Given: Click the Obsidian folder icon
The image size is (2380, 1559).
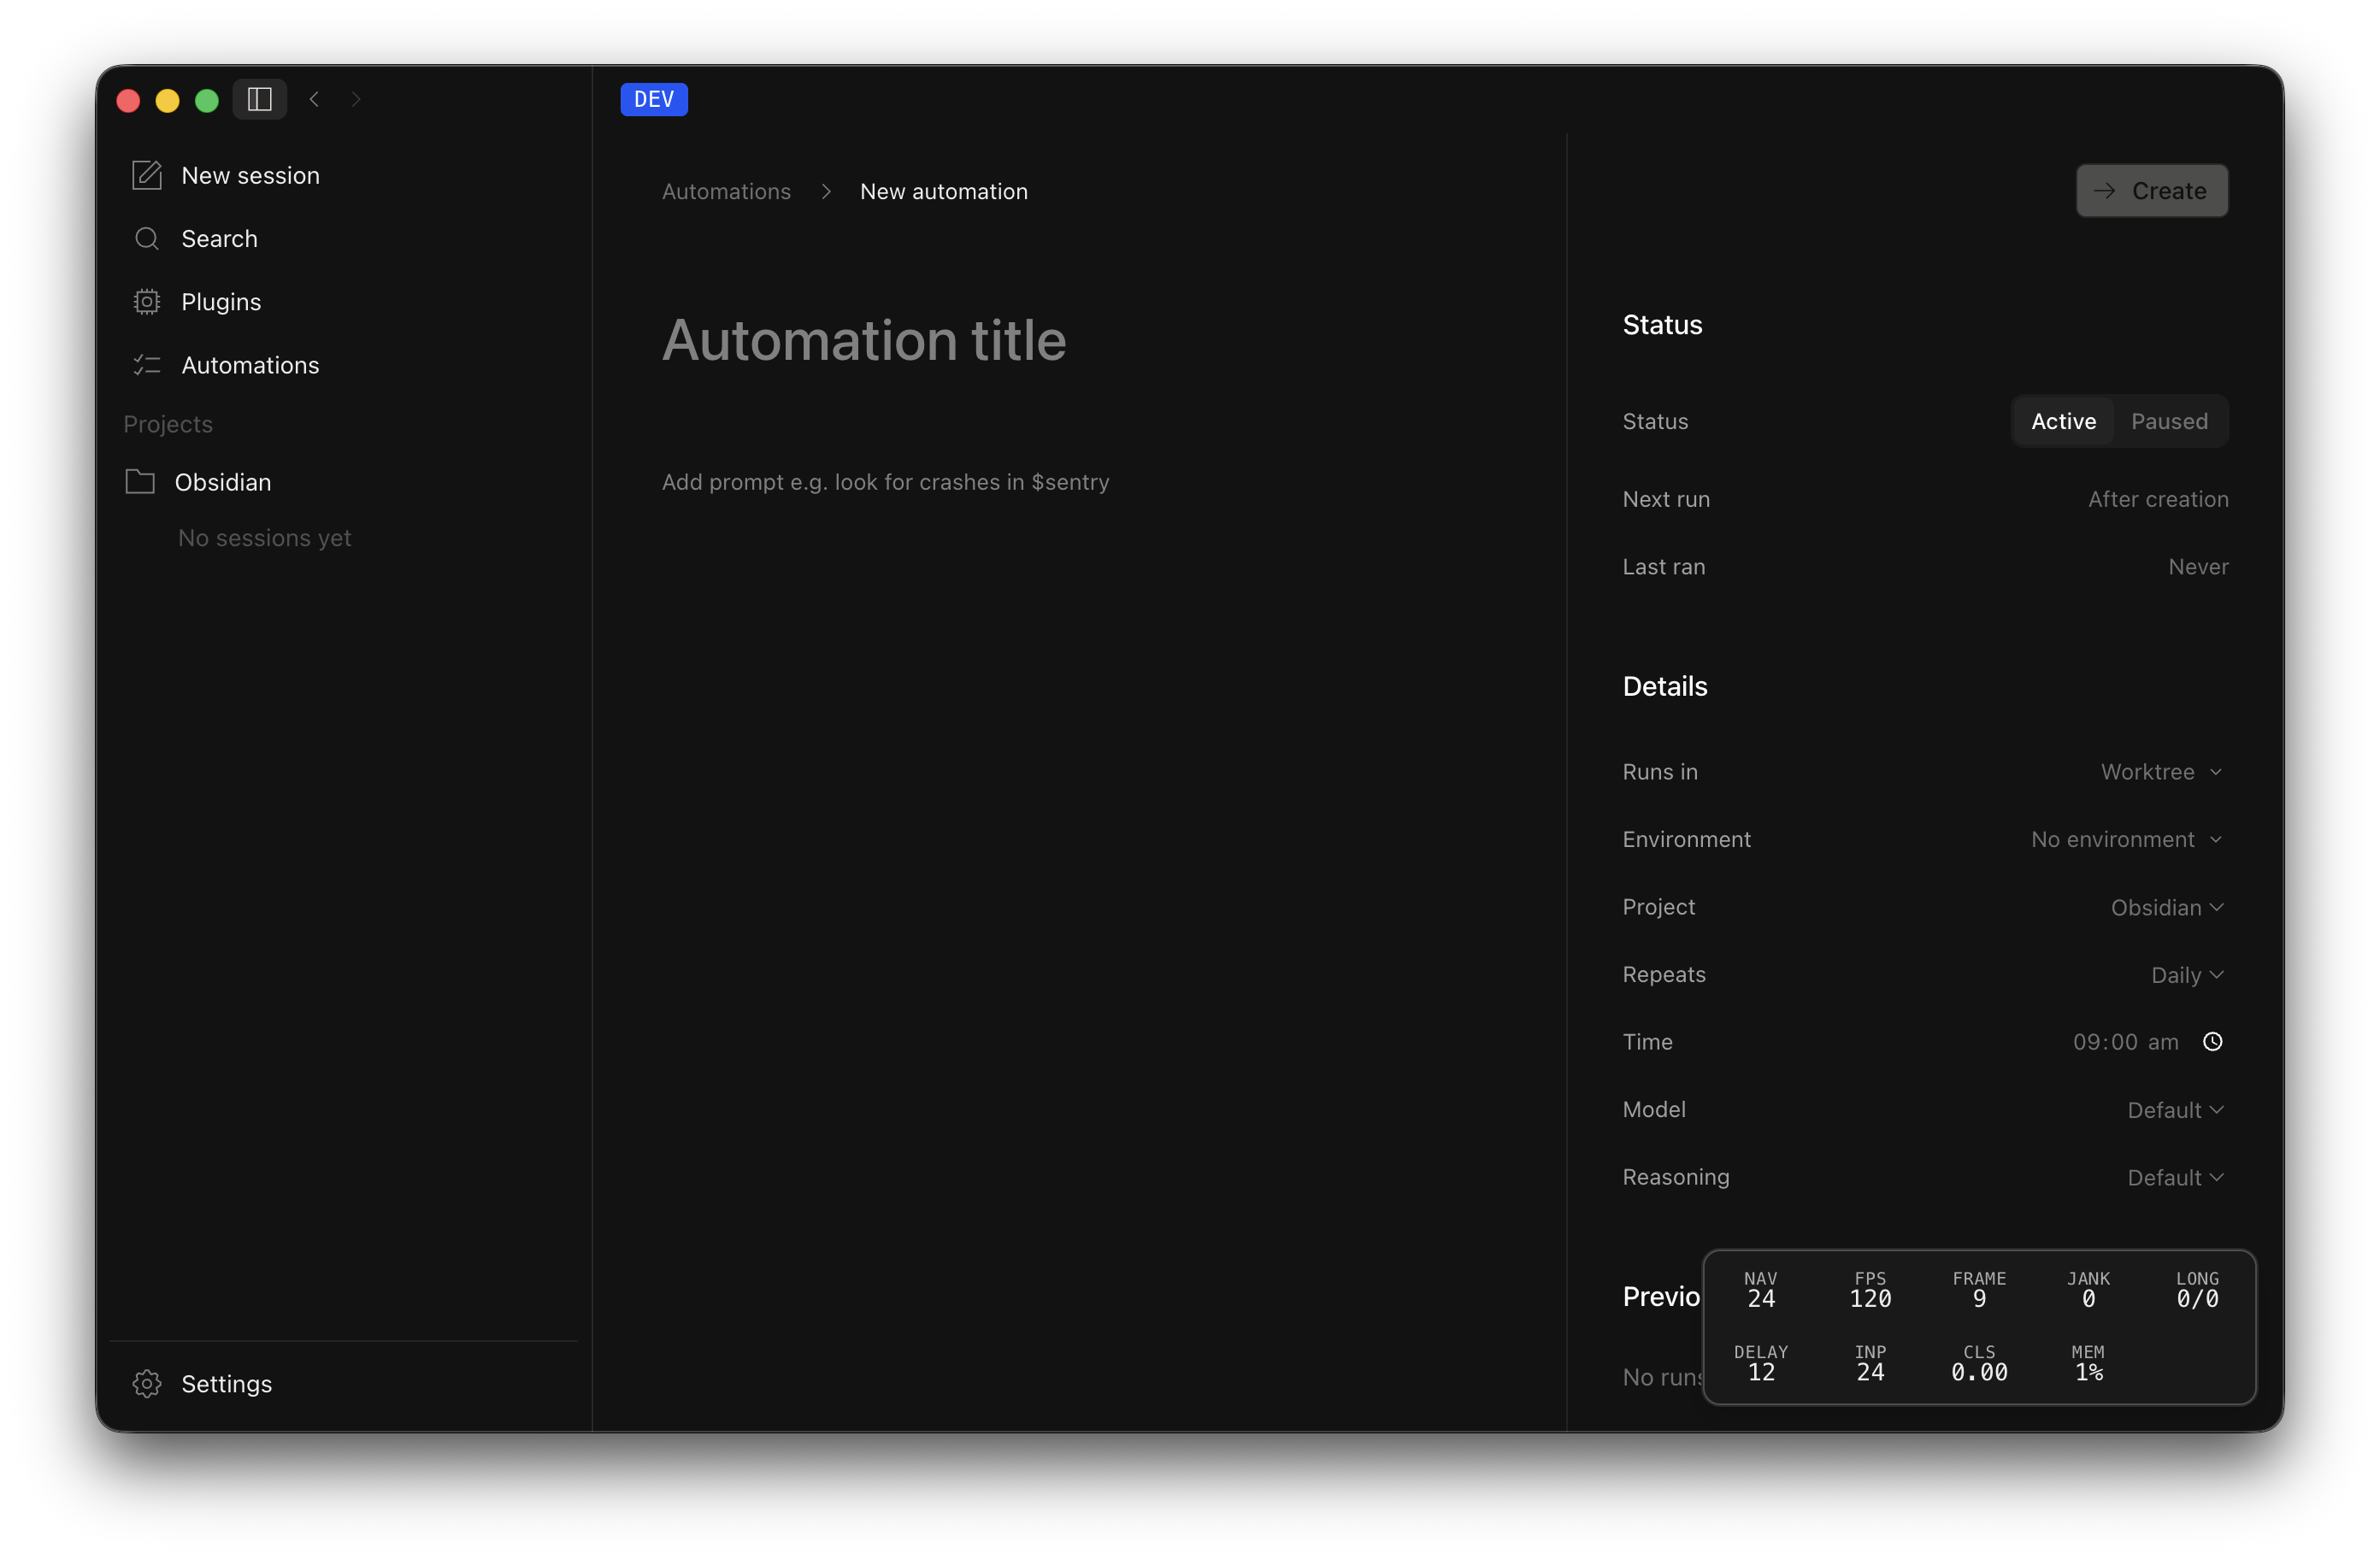Looking at the screenshot, I should (140, 481).
